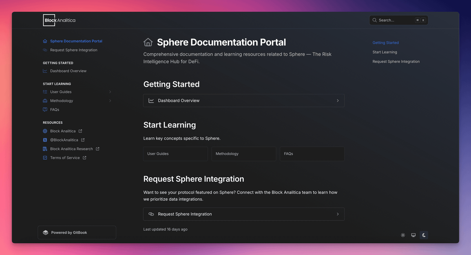Open User Guides in the sidebar
Screen dimensions: 471x255
(61, 92)
